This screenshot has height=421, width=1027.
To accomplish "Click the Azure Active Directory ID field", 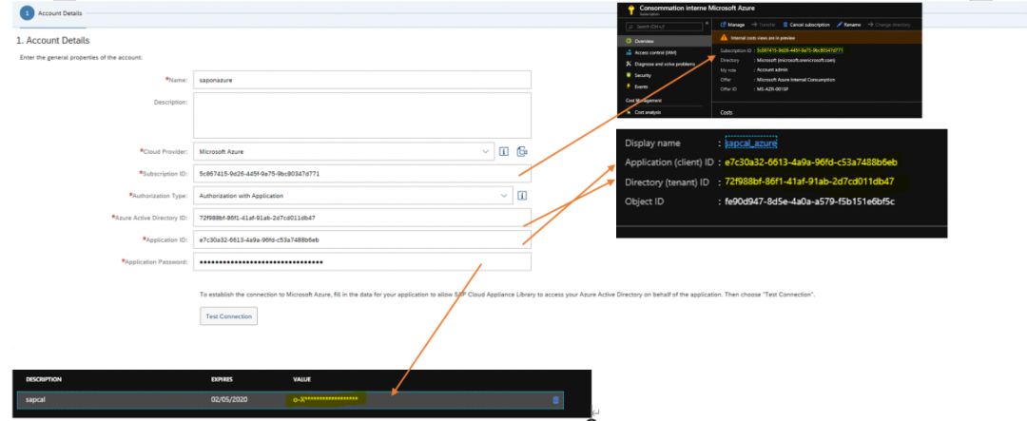I will 362,218.
